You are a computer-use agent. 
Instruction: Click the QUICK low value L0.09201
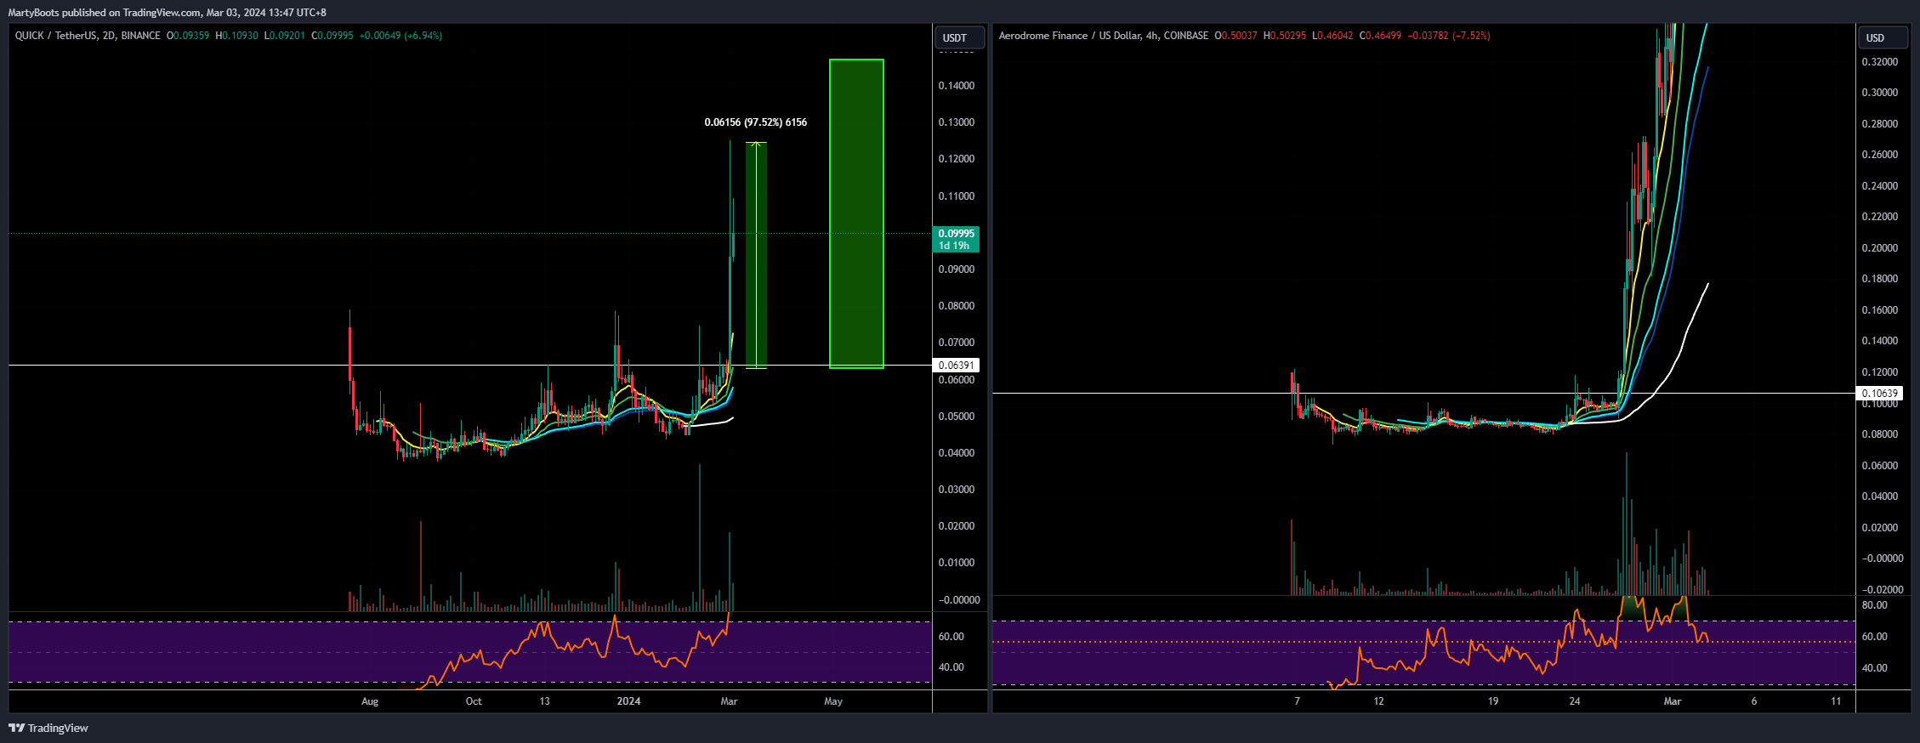point(284,36)
